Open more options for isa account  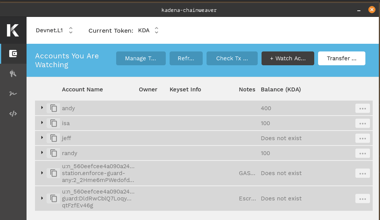tap(363, 123)
